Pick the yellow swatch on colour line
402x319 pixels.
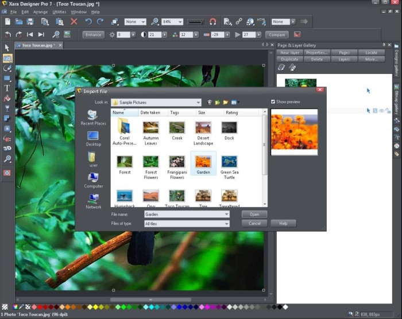[96, 307]
